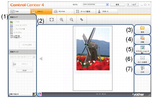Open the カスタム設定 button
This screenshot has width=153, height=106.
(x=27, y=45)
